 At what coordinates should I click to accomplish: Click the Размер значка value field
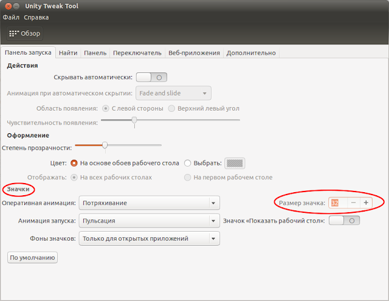click(338, 202)
